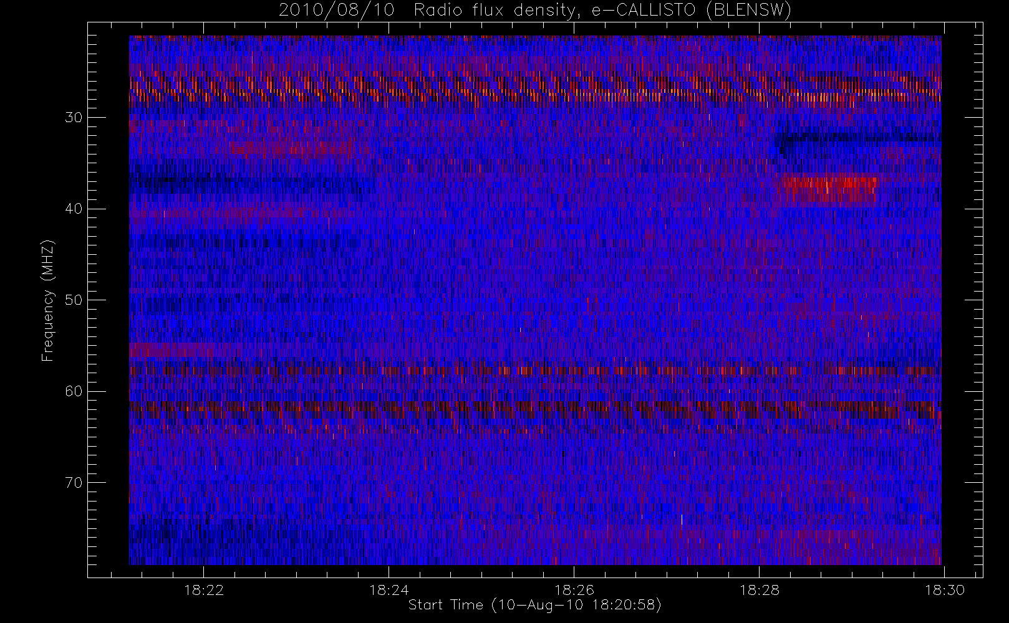Screen dimensions: 1009x623
Task: Click the 'Frequency (MHZ)' axis label
Action: click(48, 300)
